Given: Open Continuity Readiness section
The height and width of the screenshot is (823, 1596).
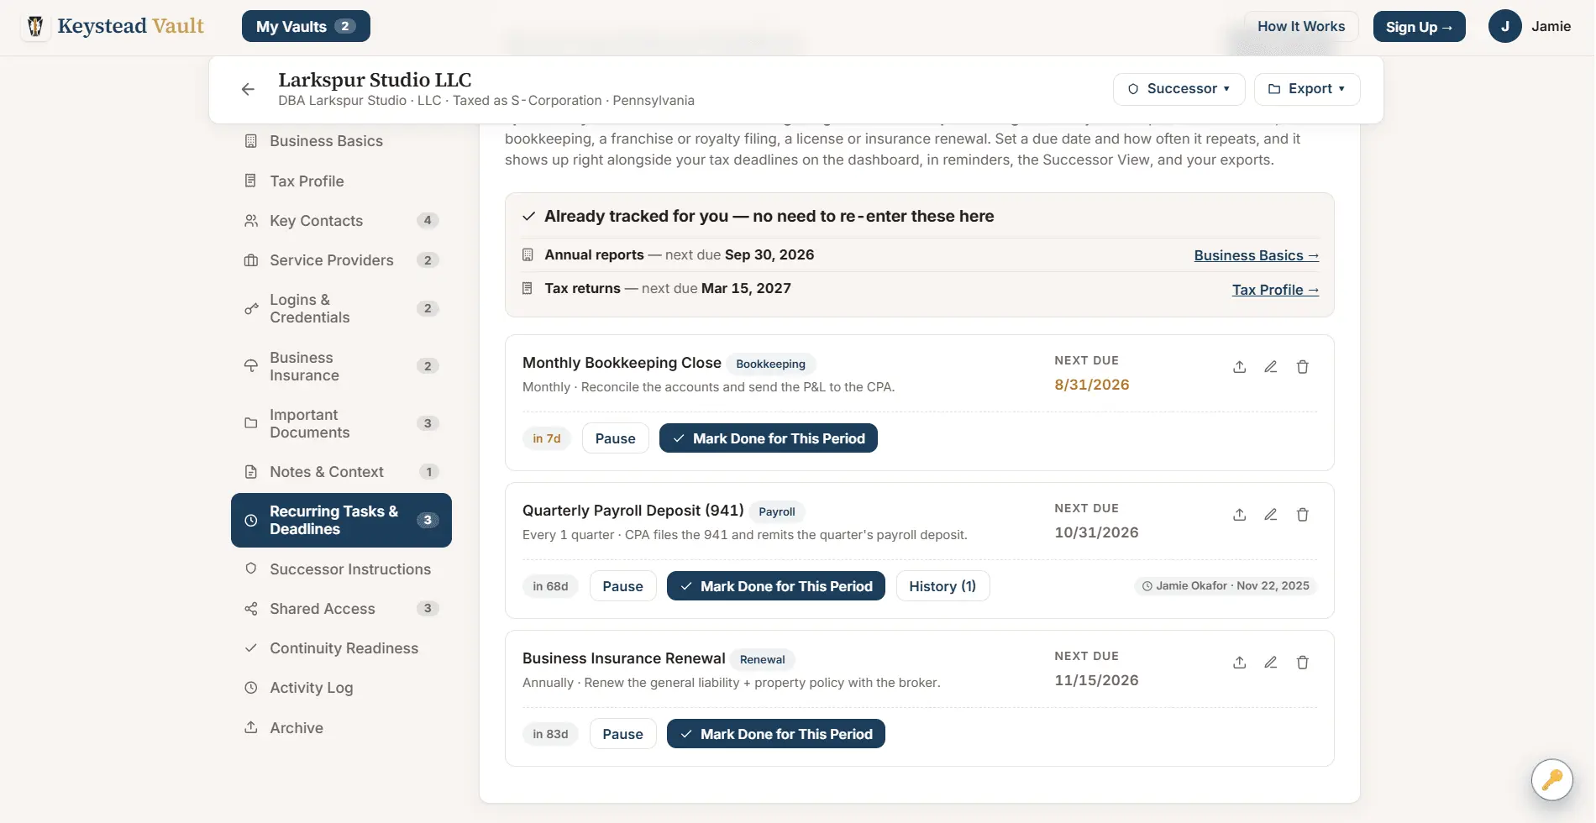Looking at the screenshot, I should pos(341,648).
